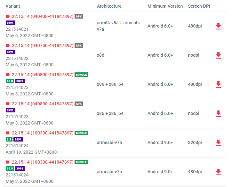Screen dimensions: 232x187
Task: Click the purple 3891 badge on x86 variant
Action: tap(10, 52)
